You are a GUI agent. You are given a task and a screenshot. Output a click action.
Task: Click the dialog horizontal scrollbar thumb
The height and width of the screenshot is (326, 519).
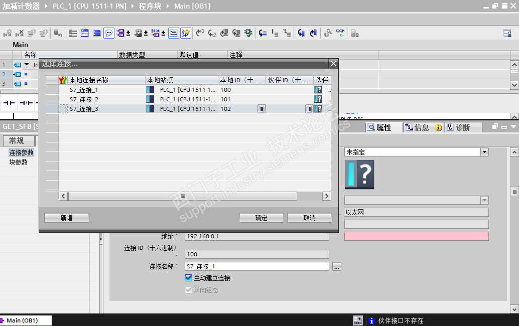[183, 196]
